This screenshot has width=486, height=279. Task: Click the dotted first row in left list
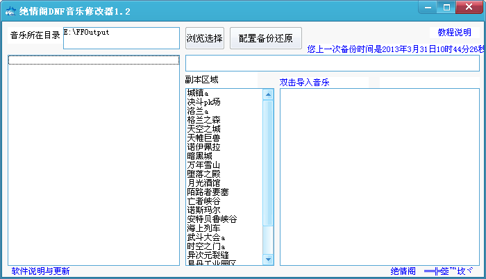(x=94, y=60)
